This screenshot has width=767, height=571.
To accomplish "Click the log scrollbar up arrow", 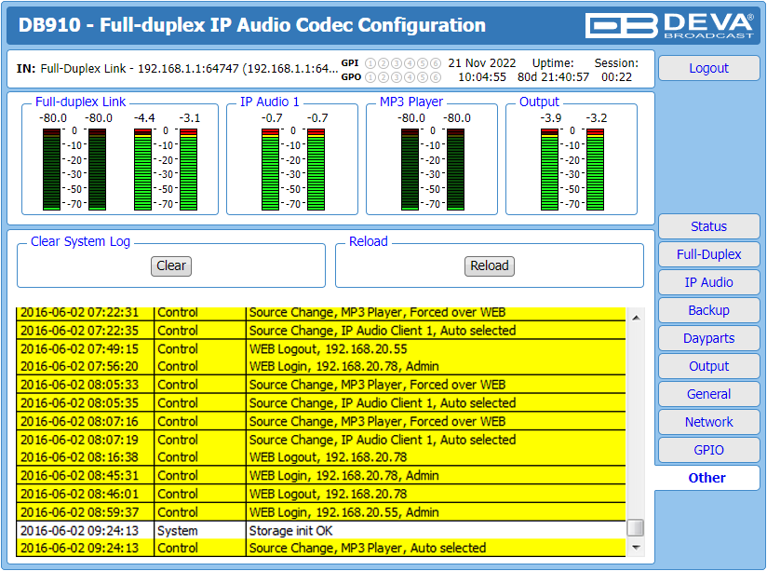I will 636,318.
